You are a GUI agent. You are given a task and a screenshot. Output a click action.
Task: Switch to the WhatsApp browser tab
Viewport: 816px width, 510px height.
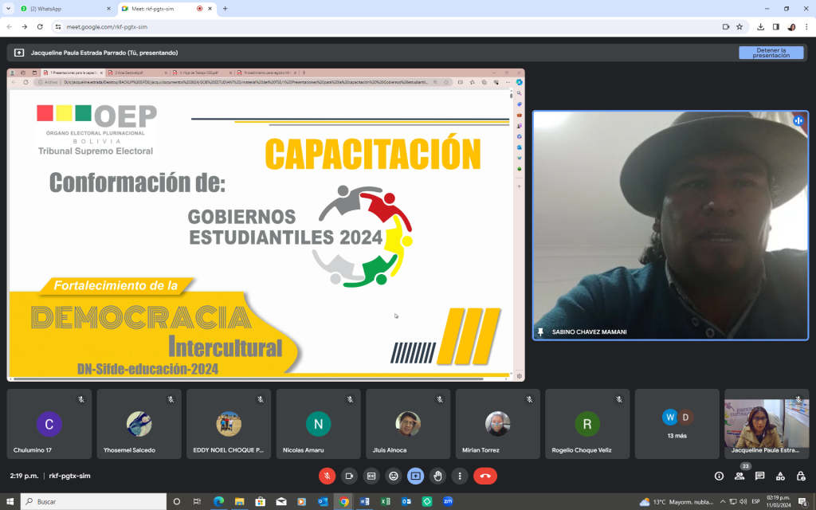(65, 9)
